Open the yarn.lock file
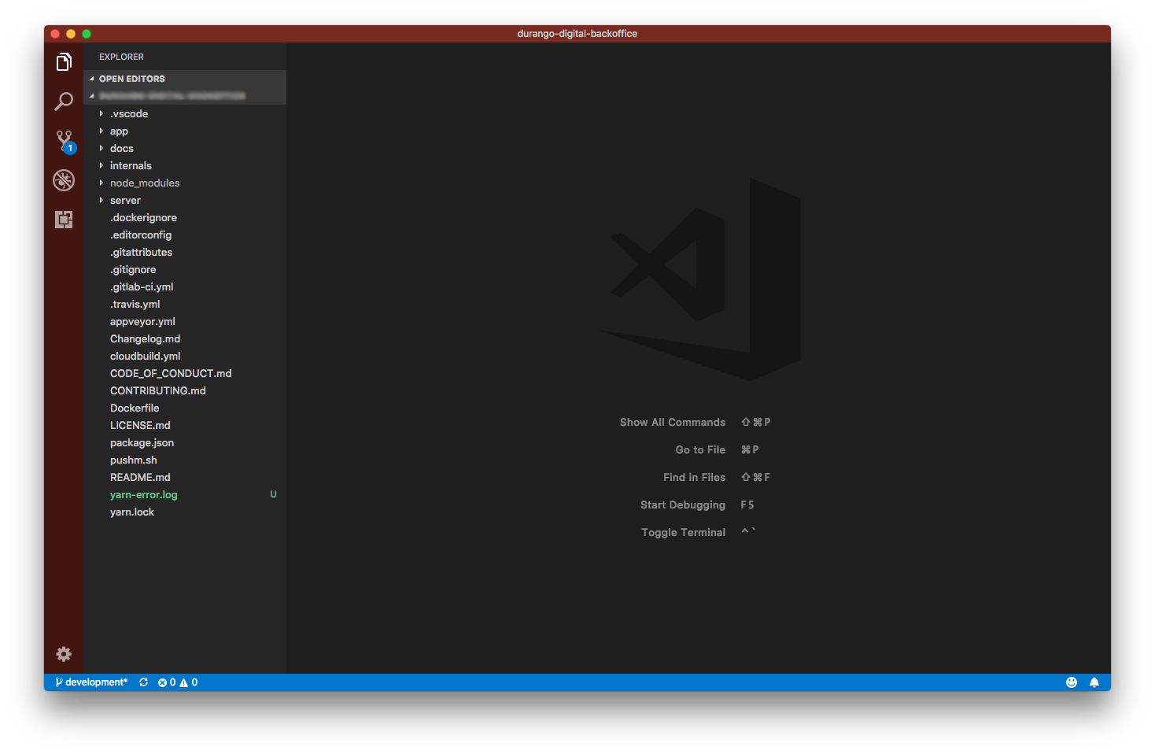Viewport: 1155px width, 754px height. (185, 512)
